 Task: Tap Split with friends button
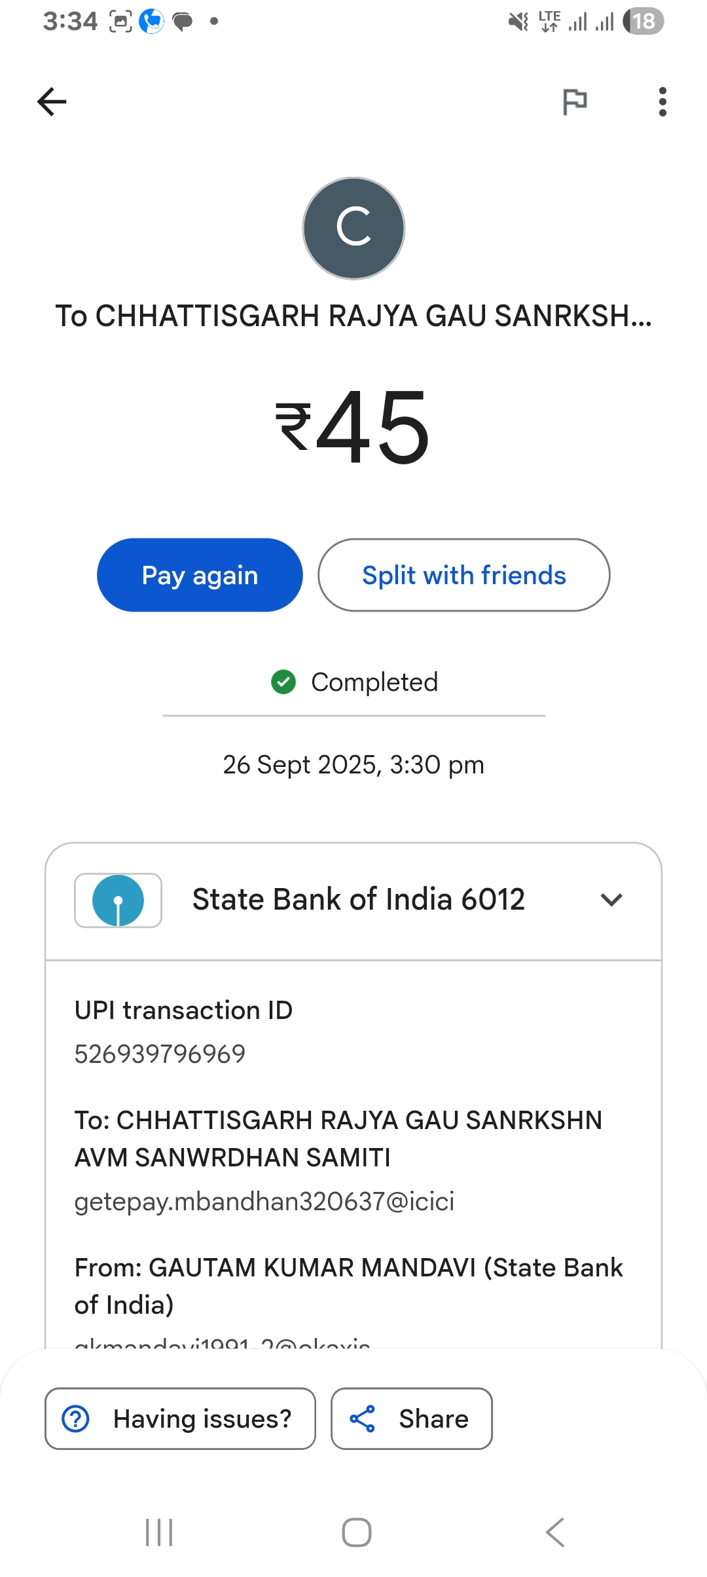tap(463, 575)
